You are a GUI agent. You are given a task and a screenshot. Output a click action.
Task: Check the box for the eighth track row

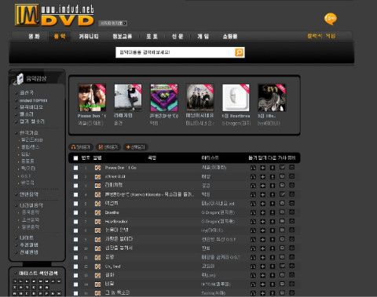tap(75, 230)
